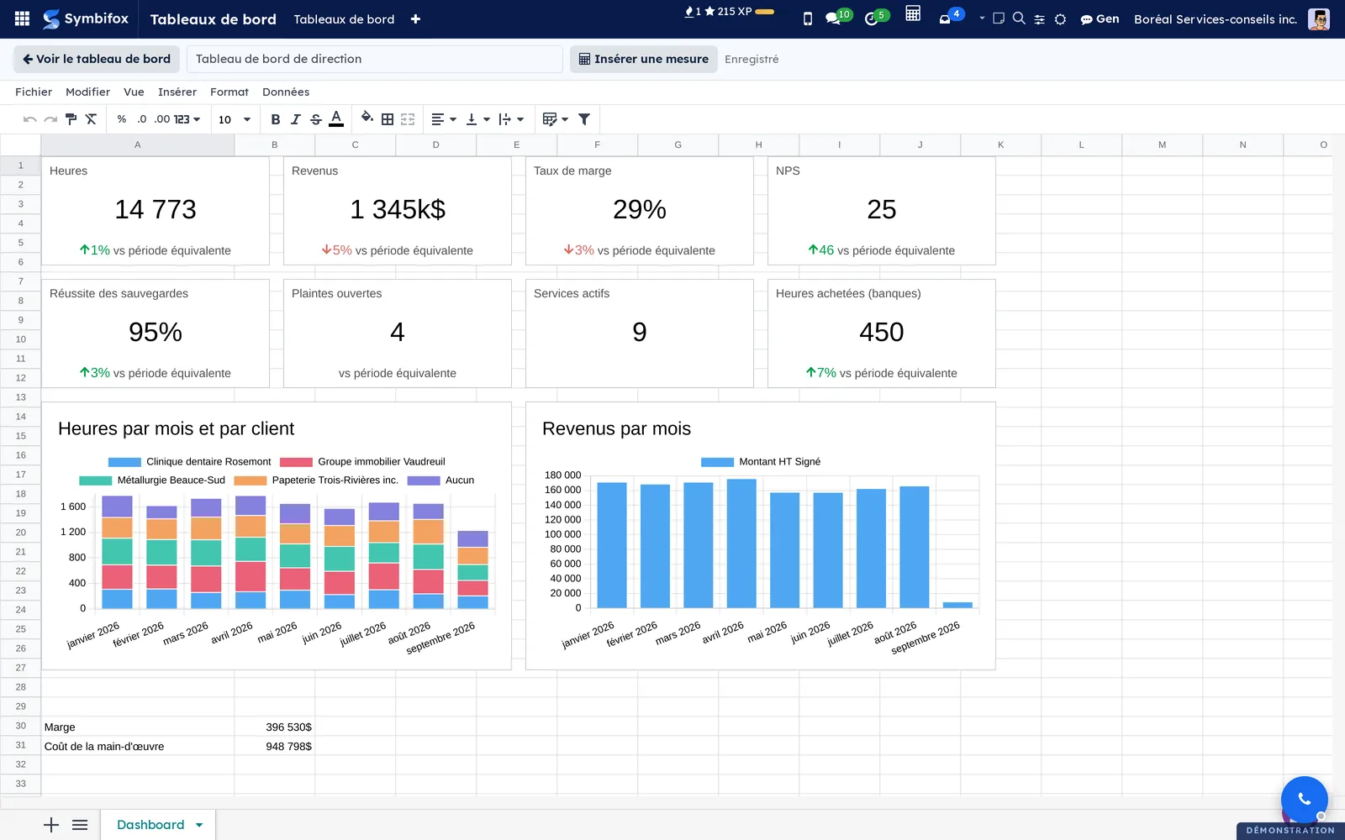Viewport: 1345px width, 840px height.
Task: Open the Fichier menu
Action: click(34, 92)
